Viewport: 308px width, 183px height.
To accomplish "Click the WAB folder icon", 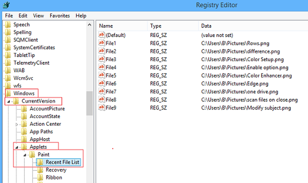I will (8, 71).
